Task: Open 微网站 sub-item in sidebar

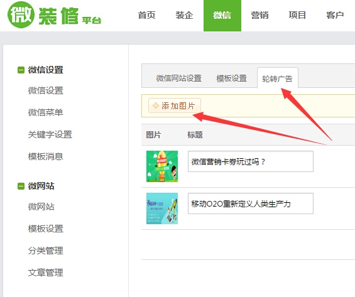Action: click(41, 207)
